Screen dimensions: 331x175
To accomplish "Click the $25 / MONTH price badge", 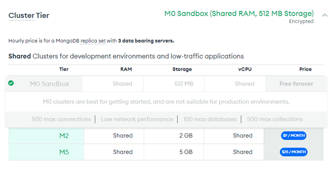I will (294, 152).
